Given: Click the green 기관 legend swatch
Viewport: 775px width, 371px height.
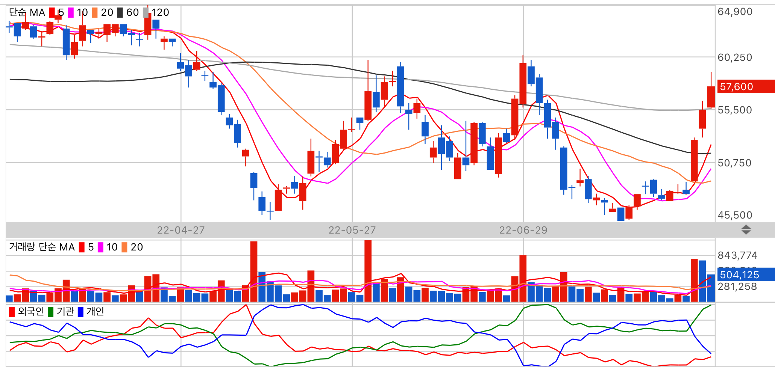Looking at the screenshot, I should point(51,312).
